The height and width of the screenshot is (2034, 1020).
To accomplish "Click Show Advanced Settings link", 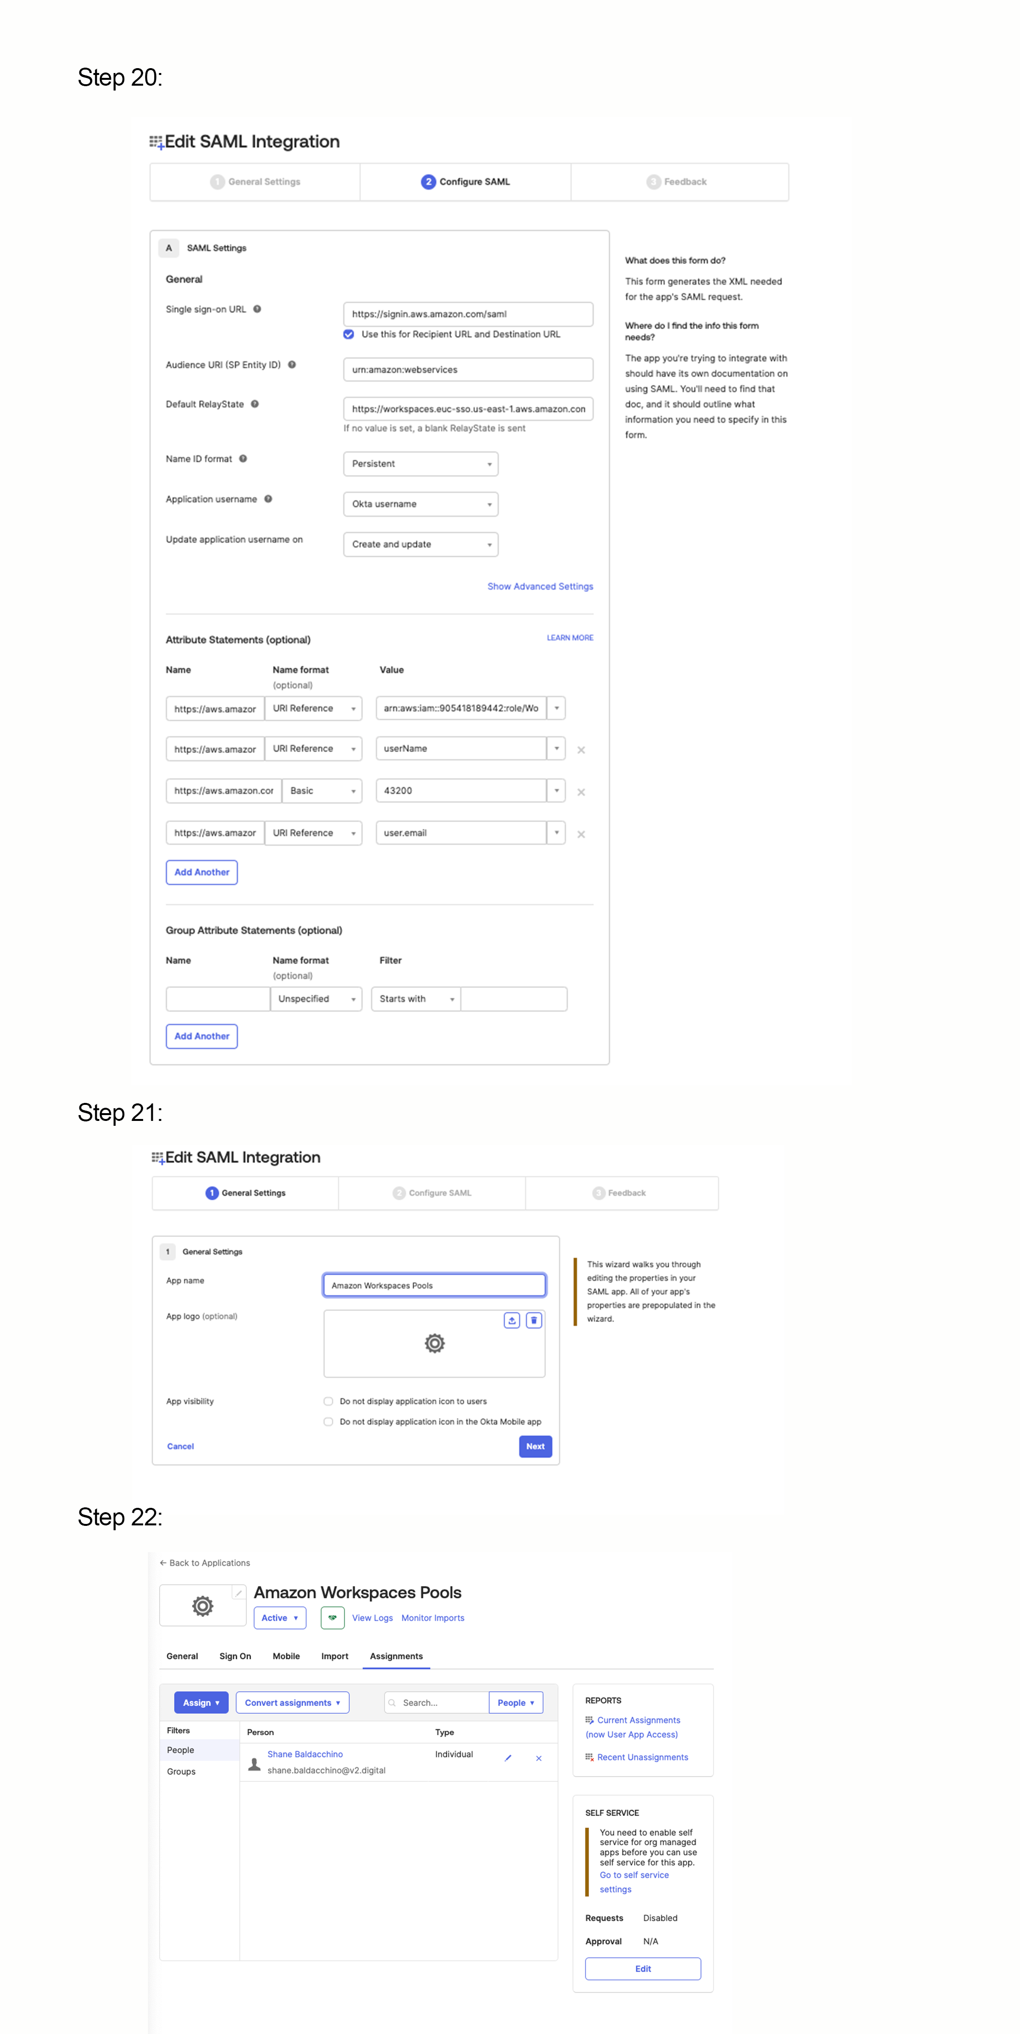I will 541,586.
